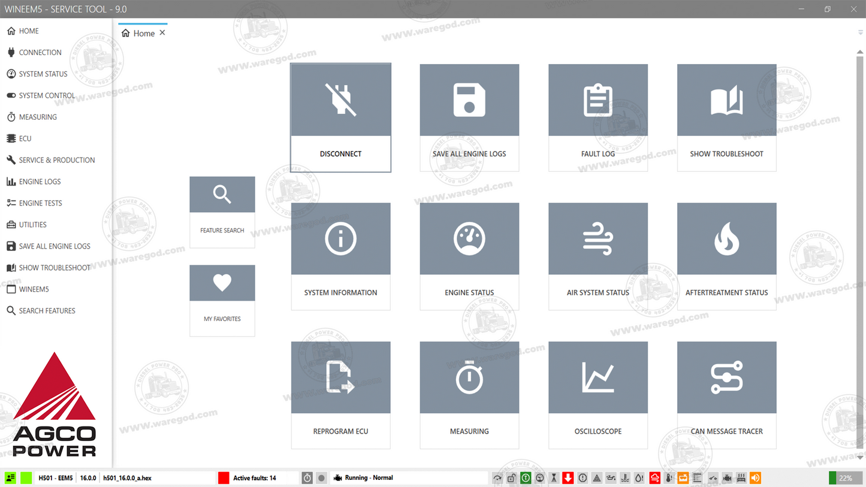Toggle the green engine speed indicator icon

click(x=525, y=478)
